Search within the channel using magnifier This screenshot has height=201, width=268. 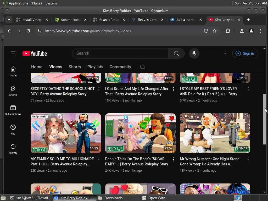pyautogui.click(x=142, y=67)
